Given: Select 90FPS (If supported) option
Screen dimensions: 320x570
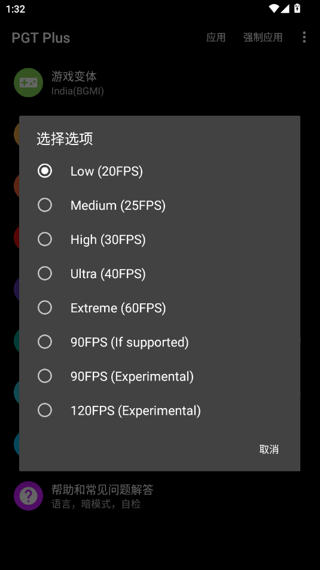Looking at the screenshot, I should (160, 342).
